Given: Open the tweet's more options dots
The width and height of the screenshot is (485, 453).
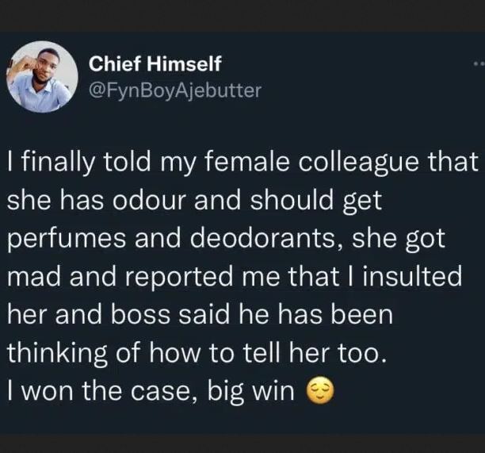Looking at the screenshot, I should click(478, 65).
